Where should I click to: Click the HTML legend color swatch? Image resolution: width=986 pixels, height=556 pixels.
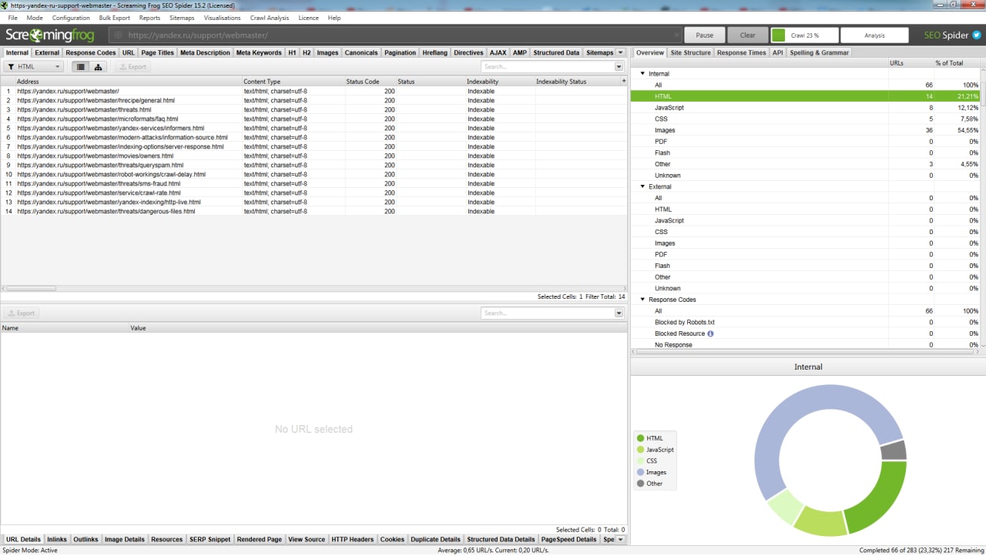tap(641, 438)
